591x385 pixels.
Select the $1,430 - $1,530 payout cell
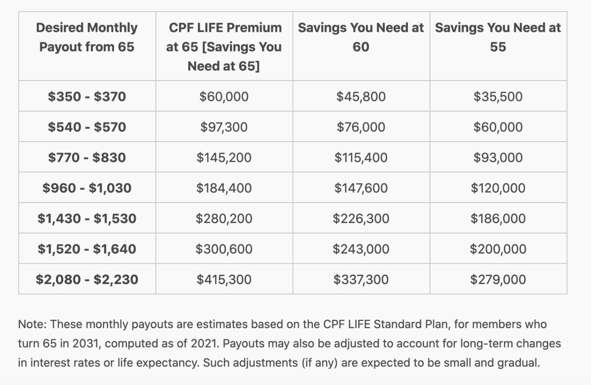87,218
